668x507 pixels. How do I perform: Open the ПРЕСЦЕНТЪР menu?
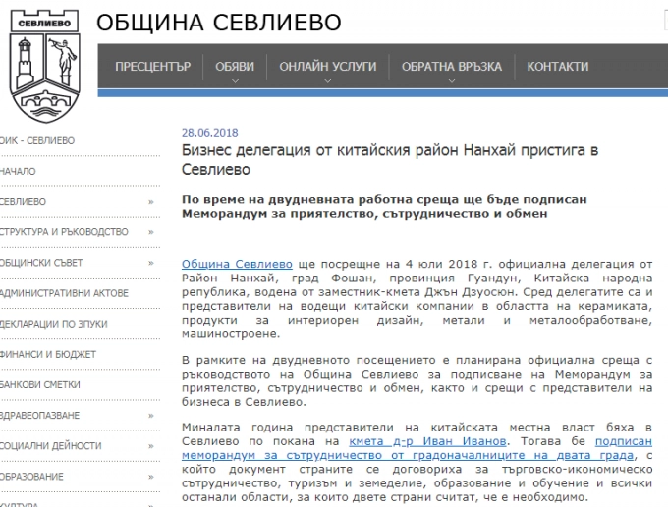(x=152, y=67)
